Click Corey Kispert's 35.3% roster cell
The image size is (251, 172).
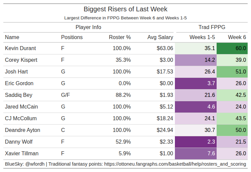coord(122,60)
